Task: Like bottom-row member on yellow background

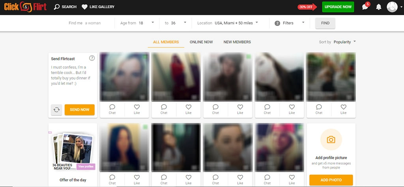Action: (x=137, y=180)
